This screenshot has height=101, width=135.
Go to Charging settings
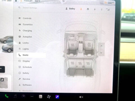(x=31, y=31)
